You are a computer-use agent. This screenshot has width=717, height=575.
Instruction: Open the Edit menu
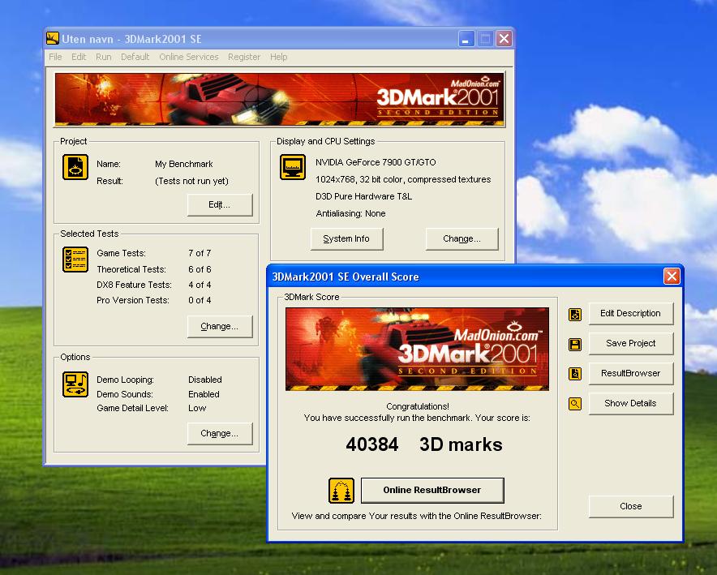79,57
